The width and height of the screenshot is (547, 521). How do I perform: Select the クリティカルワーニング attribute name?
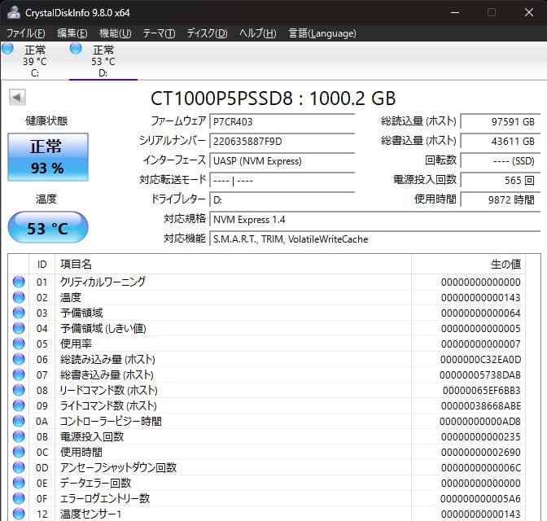coord(103,282)
